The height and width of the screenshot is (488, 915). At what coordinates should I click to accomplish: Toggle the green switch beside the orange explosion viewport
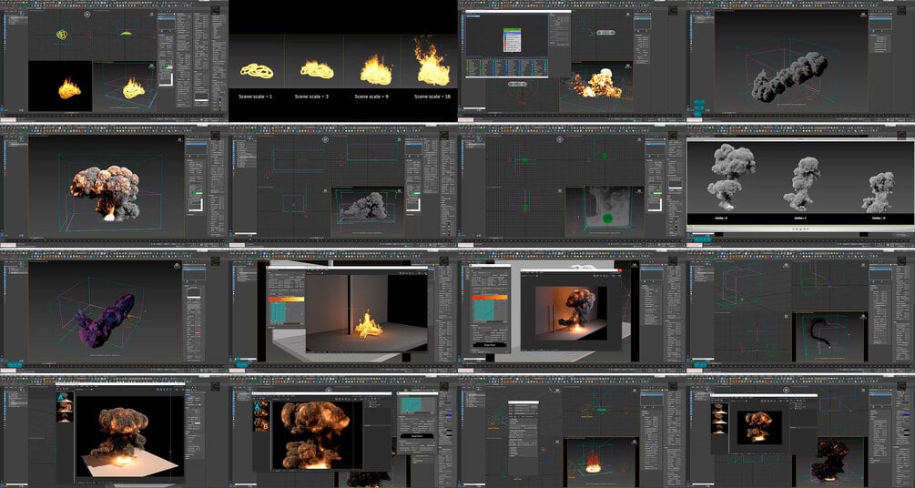pyautogui.click(x=198, y=192)
